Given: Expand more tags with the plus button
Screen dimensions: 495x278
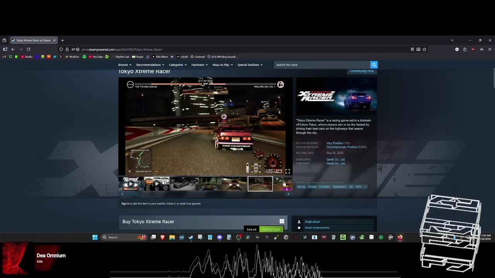Looking at the screenshot, I should 365,187.
